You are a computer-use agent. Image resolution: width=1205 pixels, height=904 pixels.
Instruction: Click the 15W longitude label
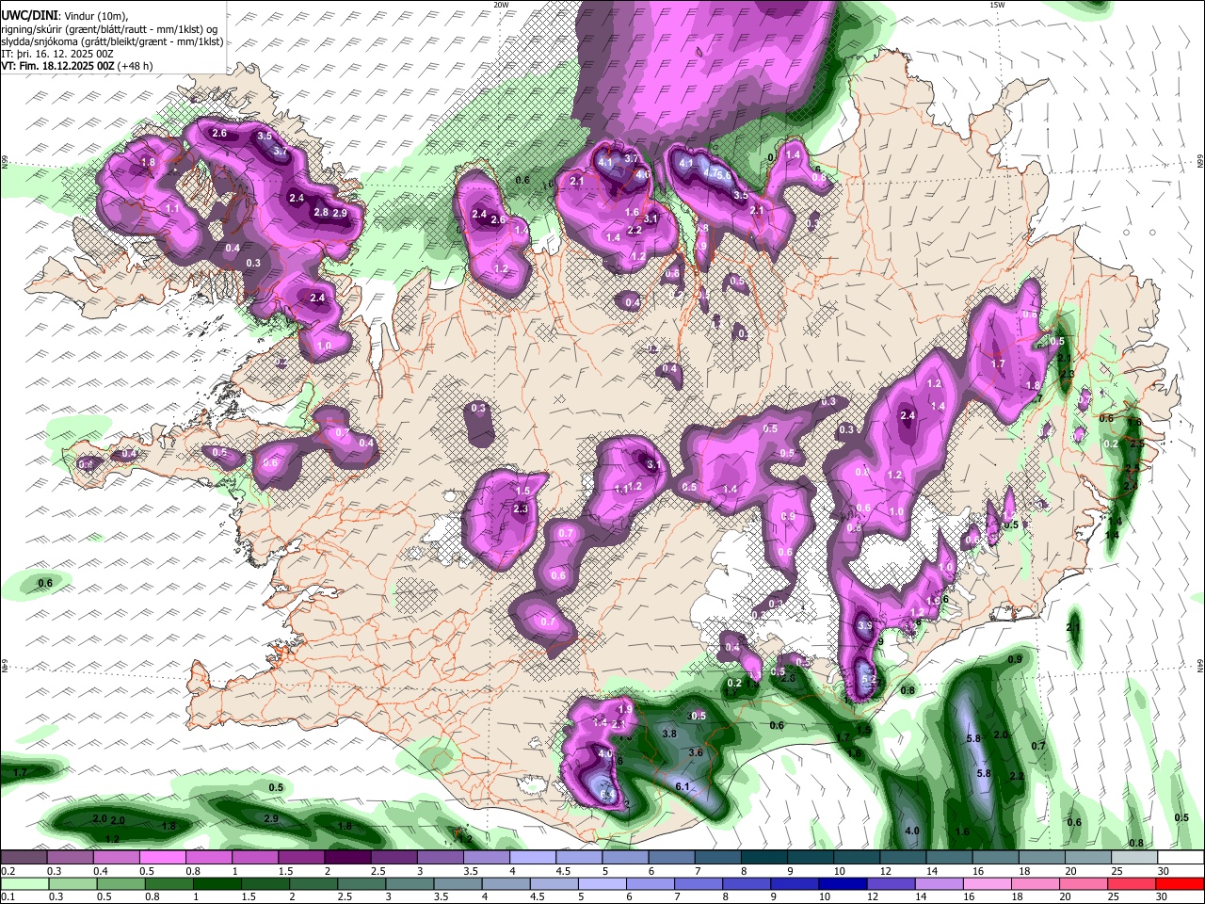[997, 5]
